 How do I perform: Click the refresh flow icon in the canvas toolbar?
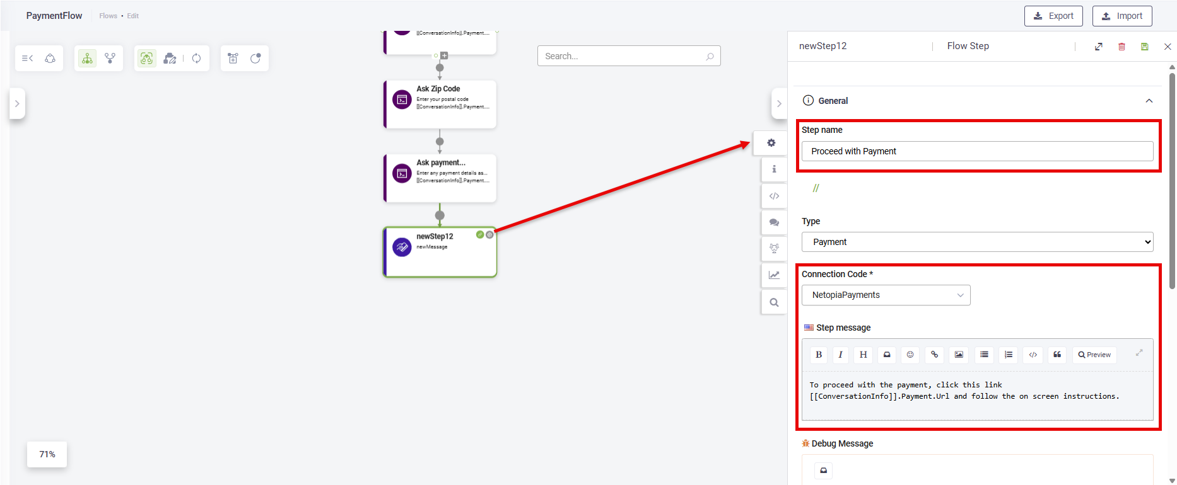click(197, 59)
